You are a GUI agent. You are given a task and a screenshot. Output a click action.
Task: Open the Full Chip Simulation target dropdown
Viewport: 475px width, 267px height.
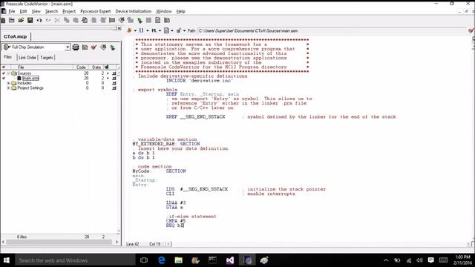pos(68,47)
